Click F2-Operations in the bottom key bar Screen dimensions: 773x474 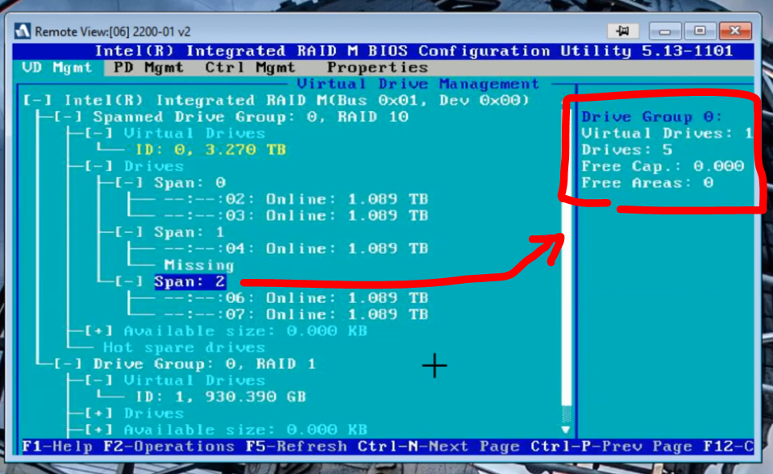click(x=169, y=447)
